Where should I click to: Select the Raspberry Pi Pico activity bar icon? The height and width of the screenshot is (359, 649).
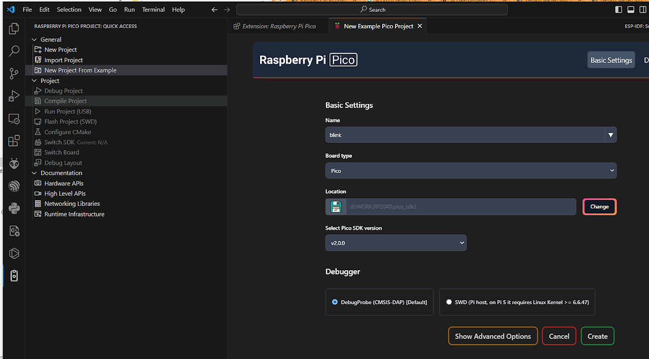pos(14,275)
